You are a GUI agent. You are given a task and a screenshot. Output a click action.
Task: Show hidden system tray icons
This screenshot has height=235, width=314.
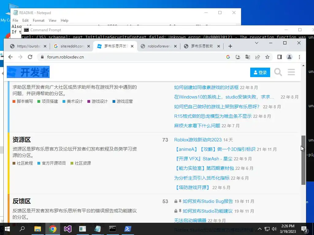[260, 229]
